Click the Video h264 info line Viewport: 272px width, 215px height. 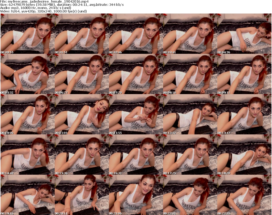(x=43, y=11)
